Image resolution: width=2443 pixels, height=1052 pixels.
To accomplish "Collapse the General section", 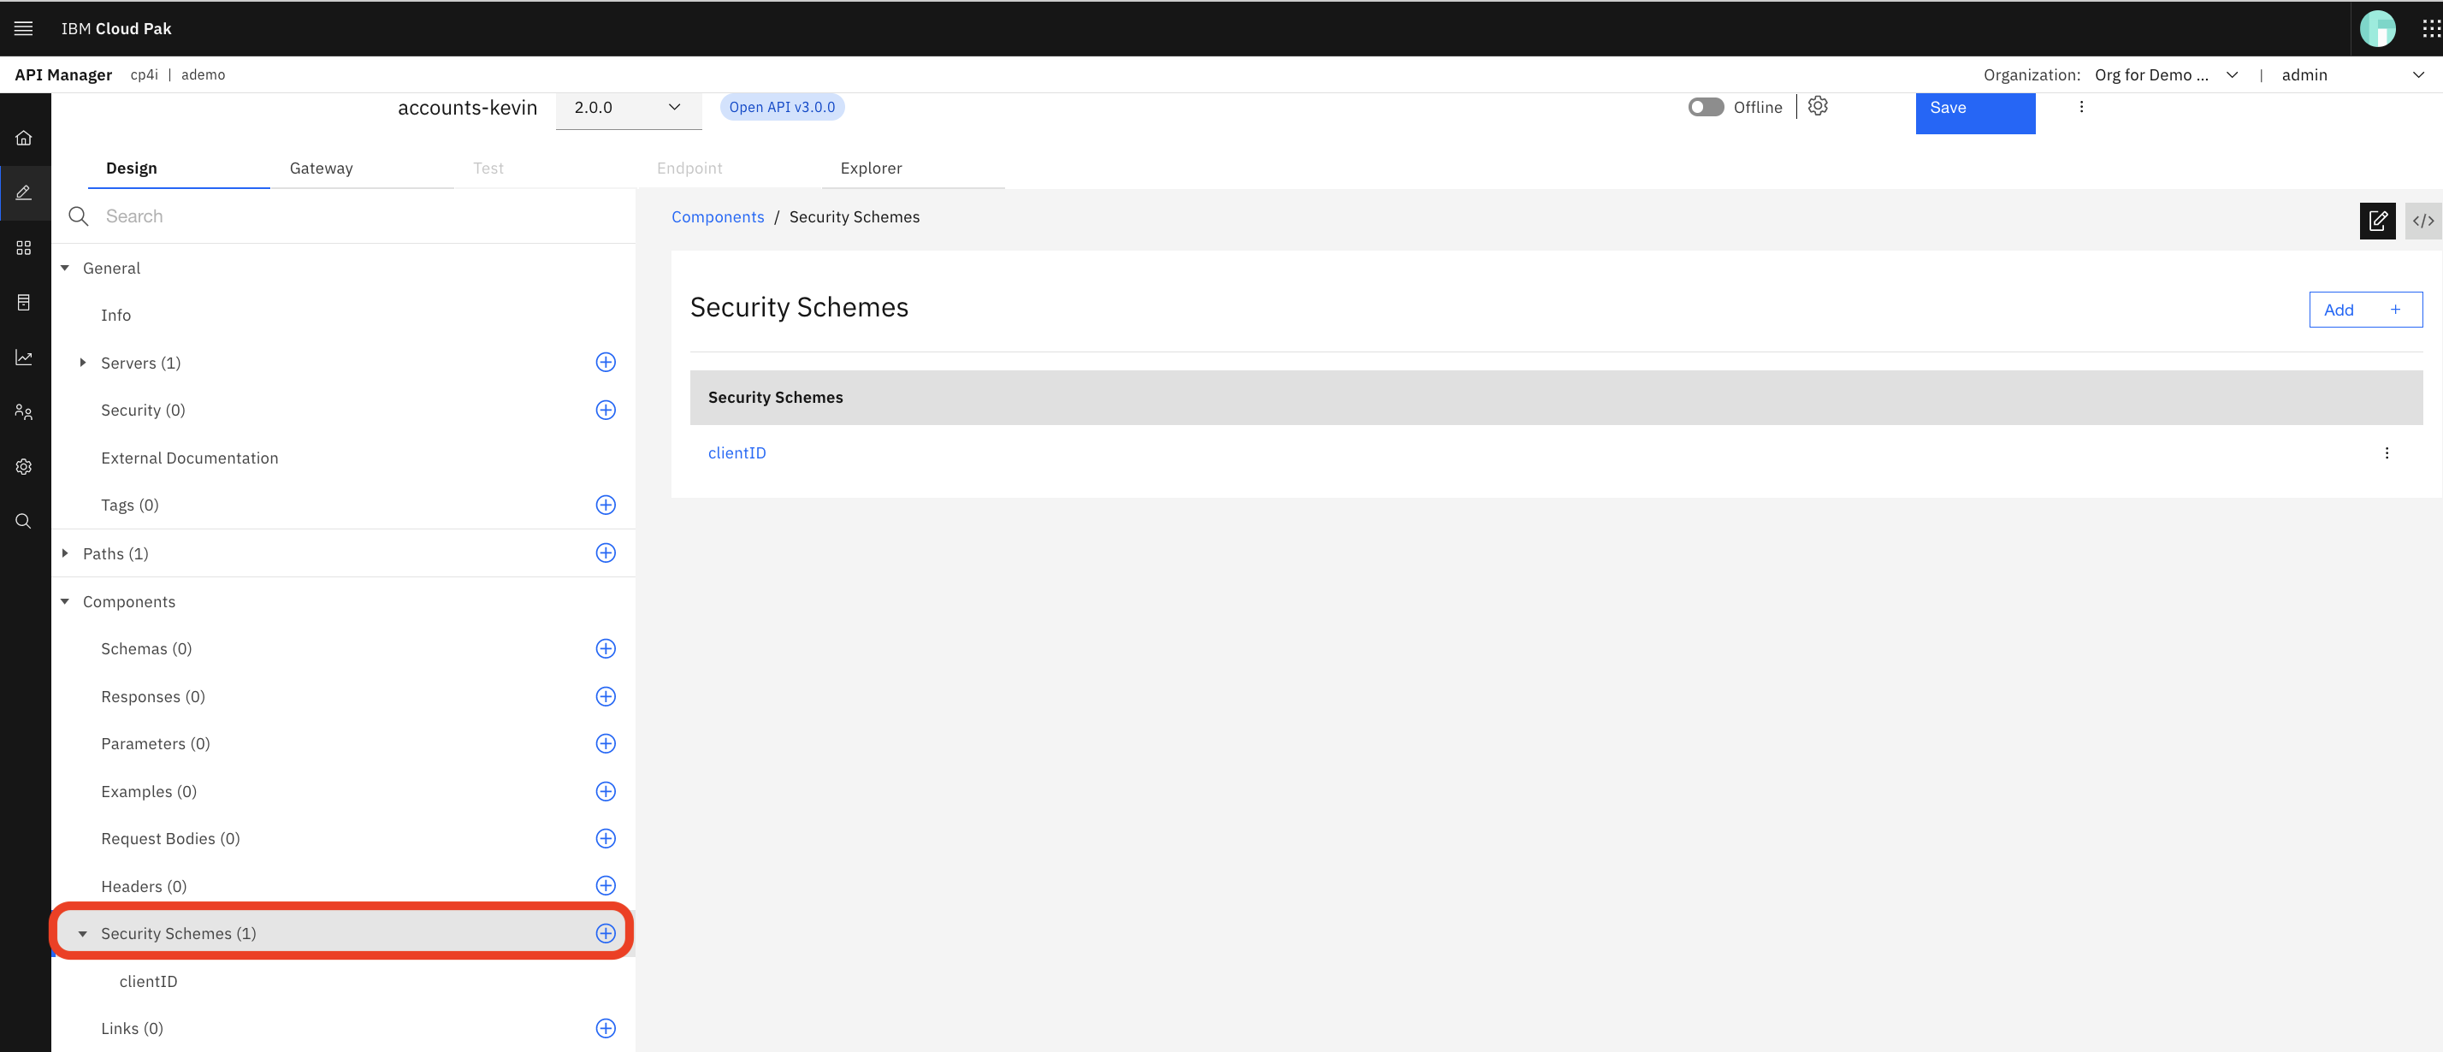I will [64, 268].
